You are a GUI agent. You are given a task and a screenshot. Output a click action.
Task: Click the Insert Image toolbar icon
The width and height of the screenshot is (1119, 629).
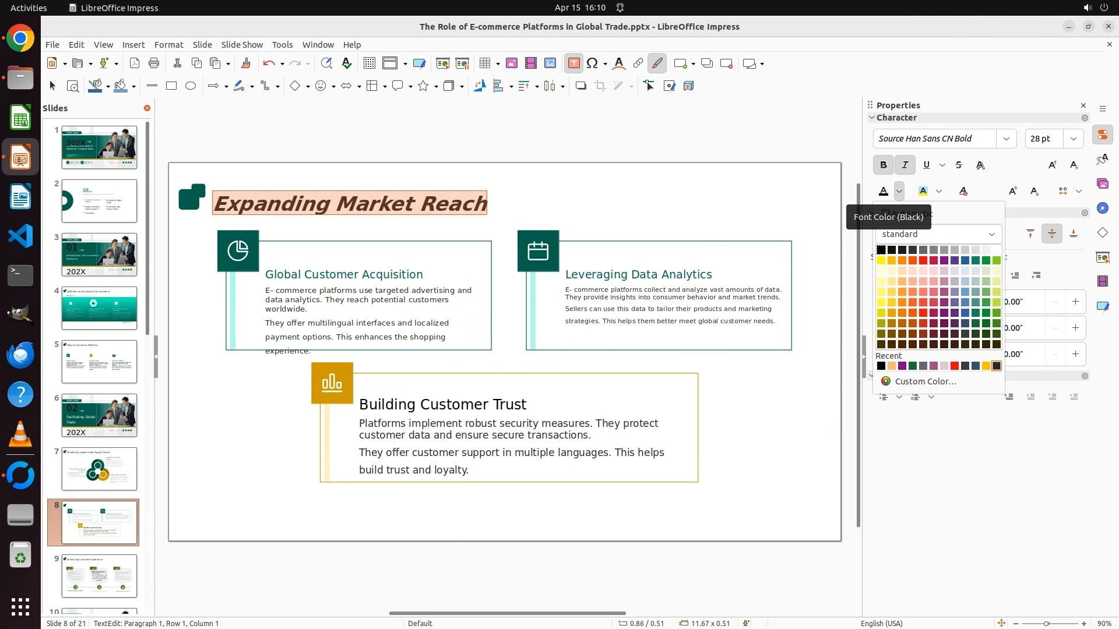[x=512, y=63]
